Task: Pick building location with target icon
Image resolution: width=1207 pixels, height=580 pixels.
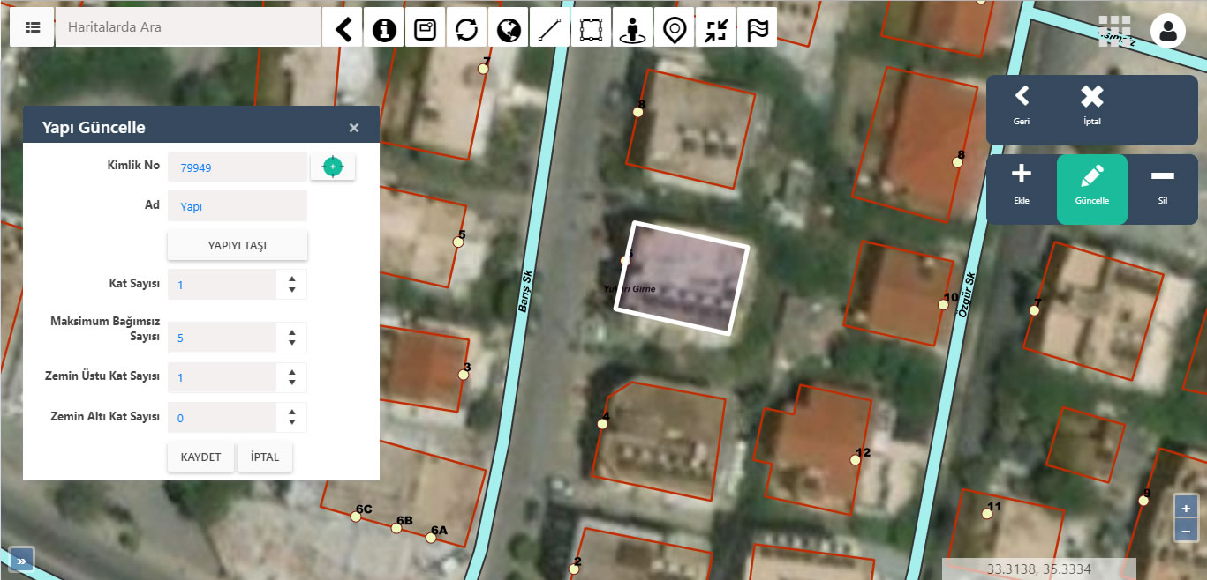Action: click(333, 167)
